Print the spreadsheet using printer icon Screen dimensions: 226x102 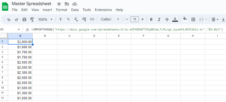point(24,19)
